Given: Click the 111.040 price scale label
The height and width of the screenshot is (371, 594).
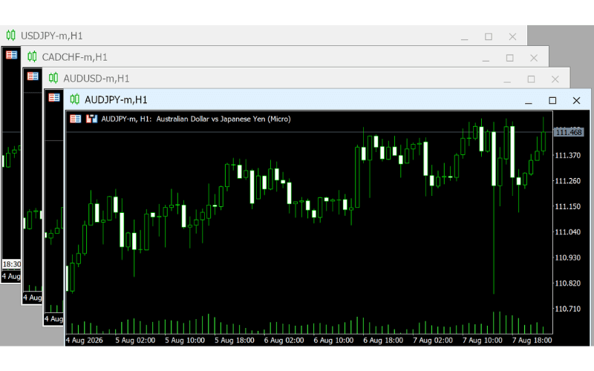Looking at the screenshot, I should click(567, 232).
